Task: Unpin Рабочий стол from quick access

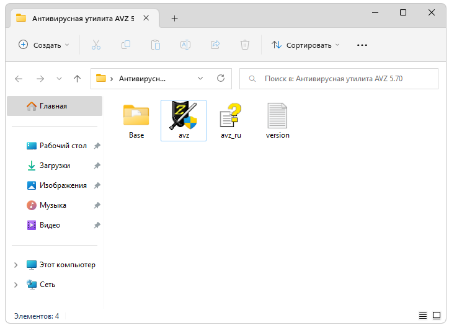Action: pos(97,146)
